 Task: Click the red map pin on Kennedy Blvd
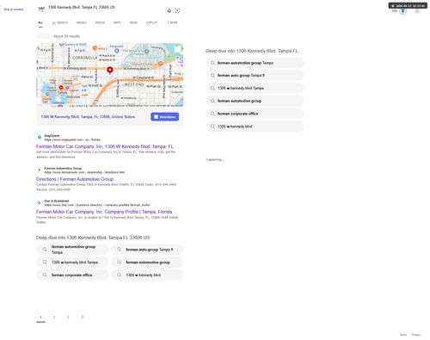(110, 71)
